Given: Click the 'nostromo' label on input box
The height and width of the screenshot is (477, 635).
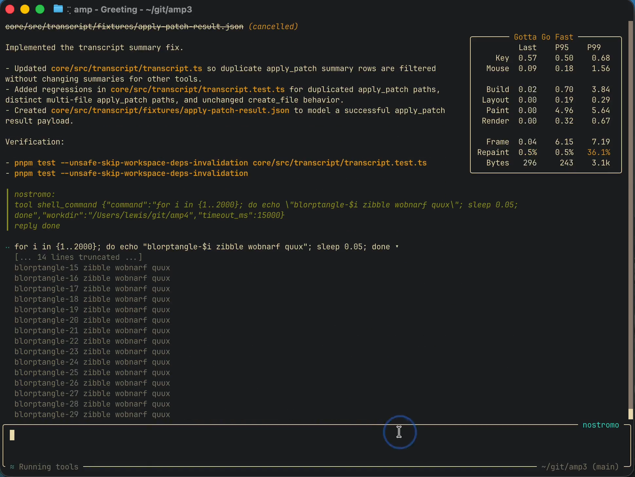Looking at the screenshot, I should [601, 425].
